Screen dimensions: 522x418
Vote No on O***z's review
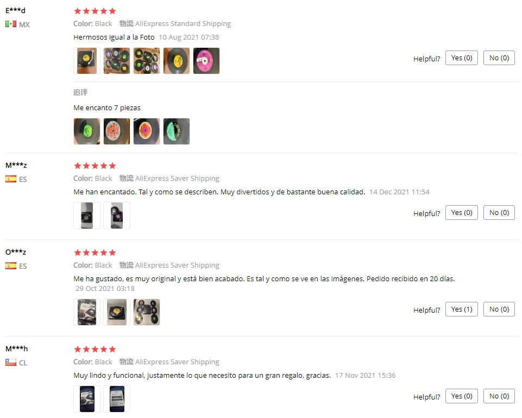click(x=499, y=309)
